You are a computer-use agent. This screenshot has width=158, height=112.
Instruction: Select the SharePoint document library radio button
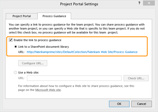click(x=16, y=46)
